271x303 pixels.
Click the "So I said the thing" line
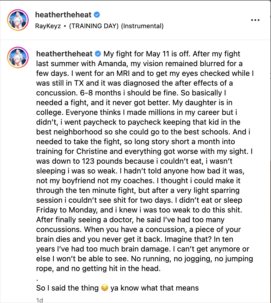(x=67, y=288)
